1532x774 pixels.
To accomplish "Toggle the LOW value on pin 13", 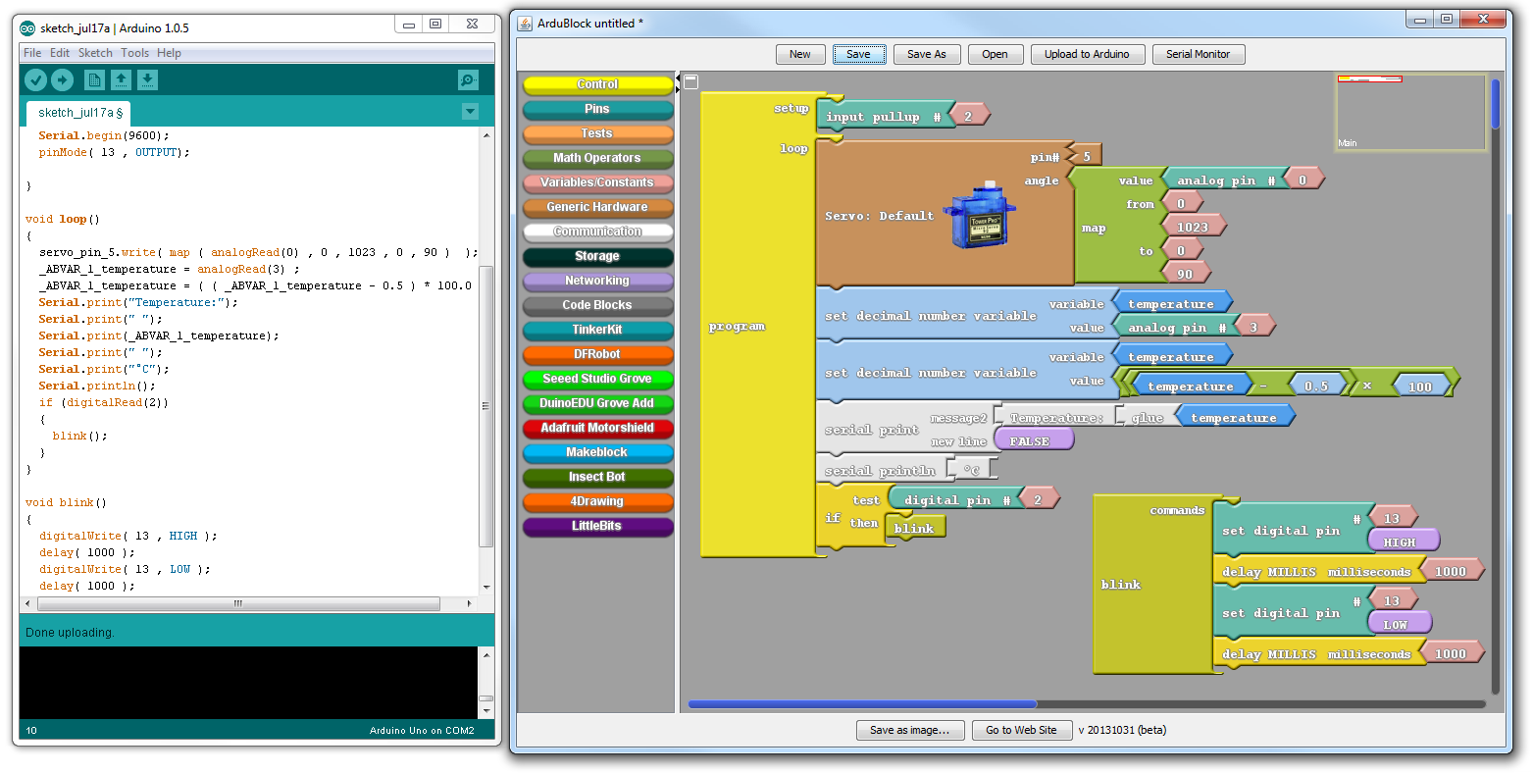I will [1397, 624].
